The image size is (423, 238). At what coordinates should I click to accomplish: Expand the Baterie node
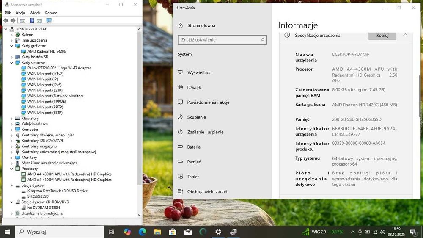point(11,35)
